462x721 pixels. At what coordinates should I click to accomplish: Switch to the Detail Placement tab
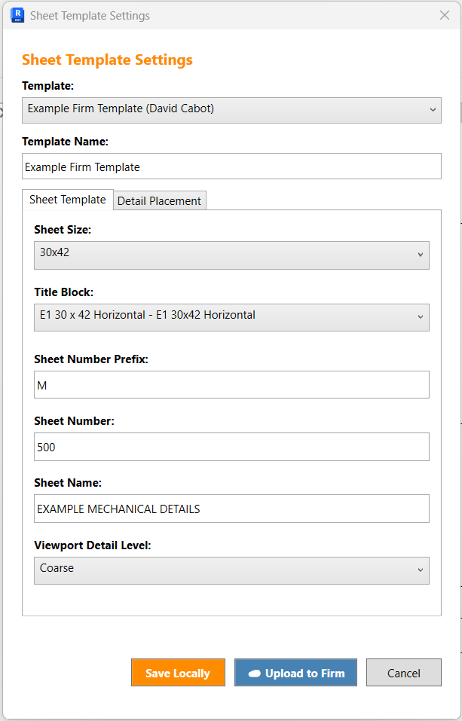[x=159, y=200]
